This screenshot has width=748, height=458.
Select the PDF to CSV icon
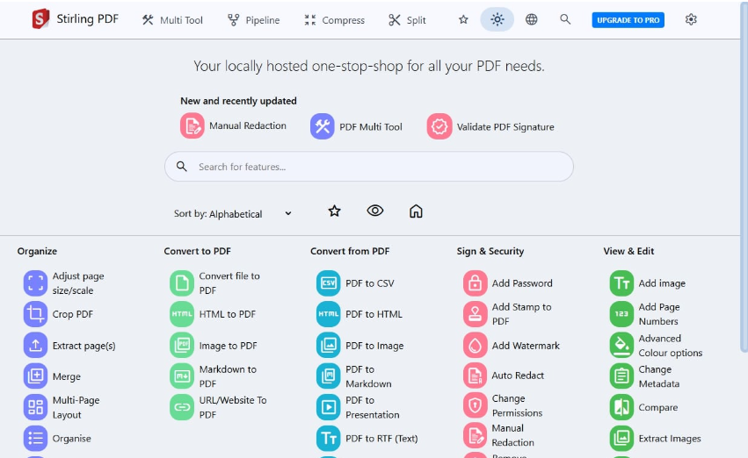point(328,283)
